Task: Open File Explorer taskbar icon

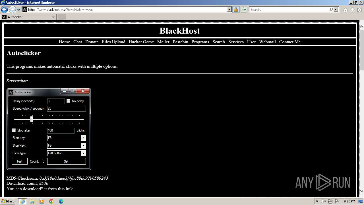Action: [x=32, y=201]
